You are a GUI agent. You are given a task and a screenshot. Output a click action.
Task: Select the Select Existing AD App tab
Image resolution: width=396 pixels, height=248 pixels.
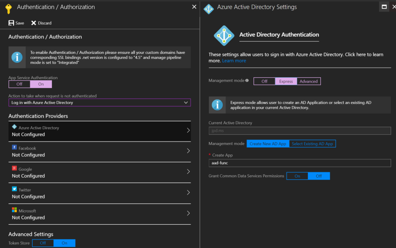click(x=312, y=144)
